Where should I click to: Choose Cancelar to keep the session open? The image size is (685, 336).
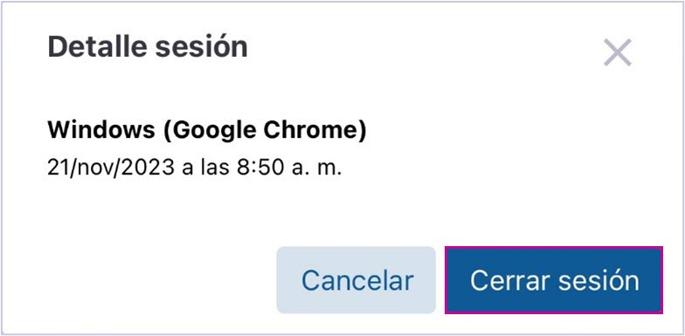(356, 279)
